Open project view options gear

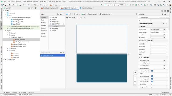click(35, 8)
